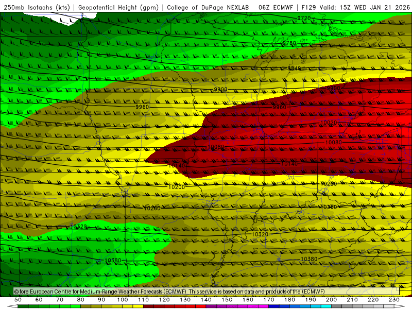
Task: Click the 9960 contour label over olive shading
Action: [142, 107]
